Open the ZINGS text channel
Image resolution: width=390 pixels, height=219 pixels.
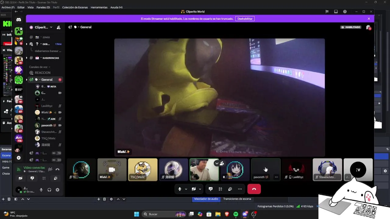point(45,37)
